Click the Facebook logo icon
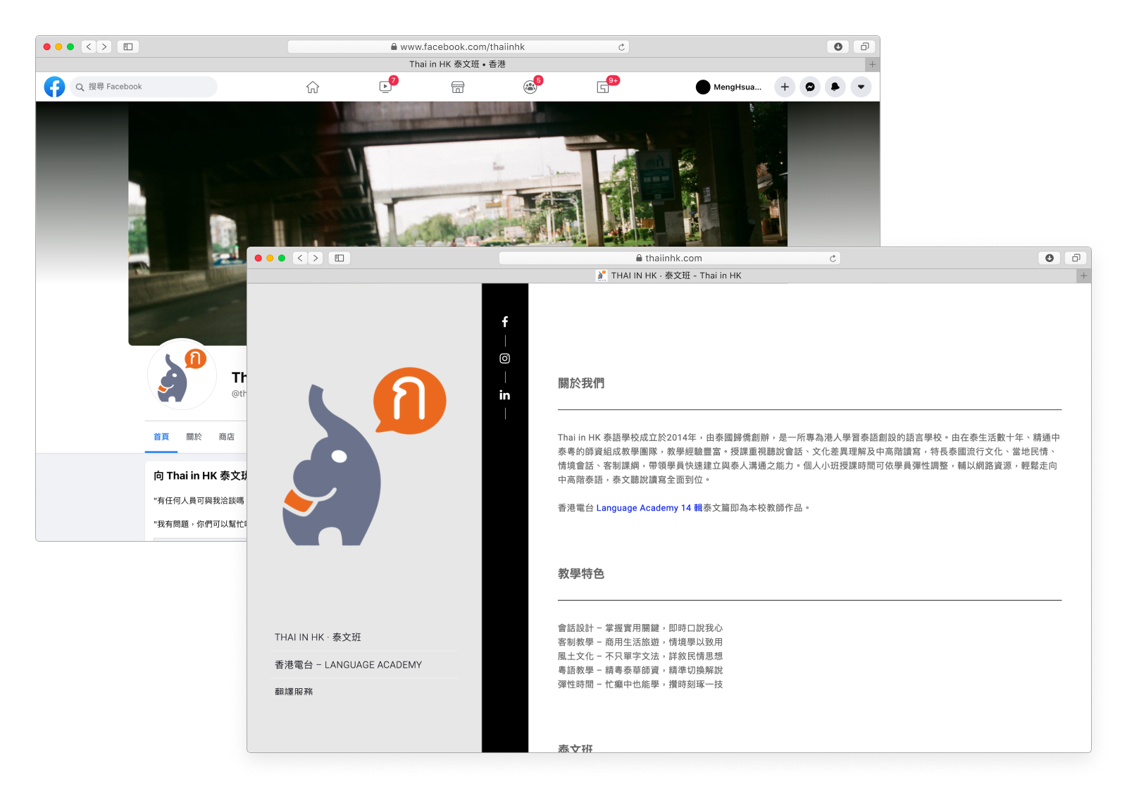Image resolution: width=1127 pixels, height=796 pixels. [54, 87]
